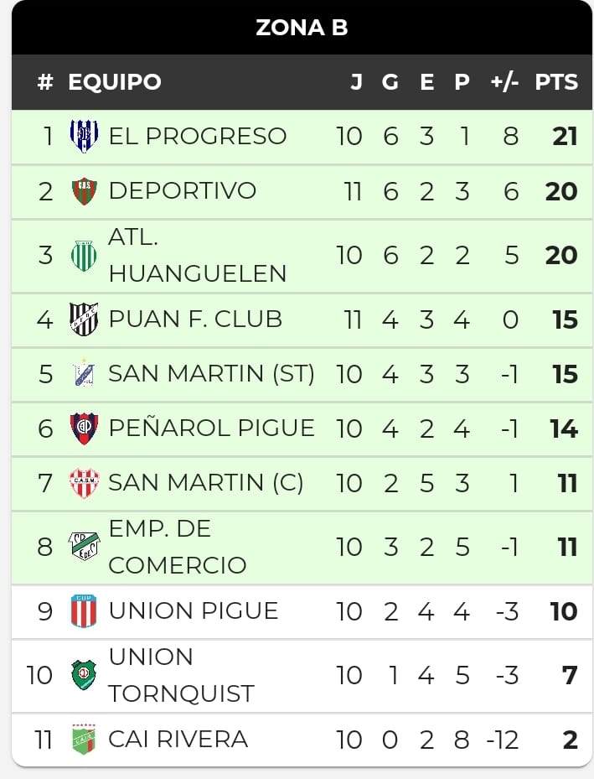Click the Puan F. Club crest
Screen dimensions: 594x779
pos(84,319)
